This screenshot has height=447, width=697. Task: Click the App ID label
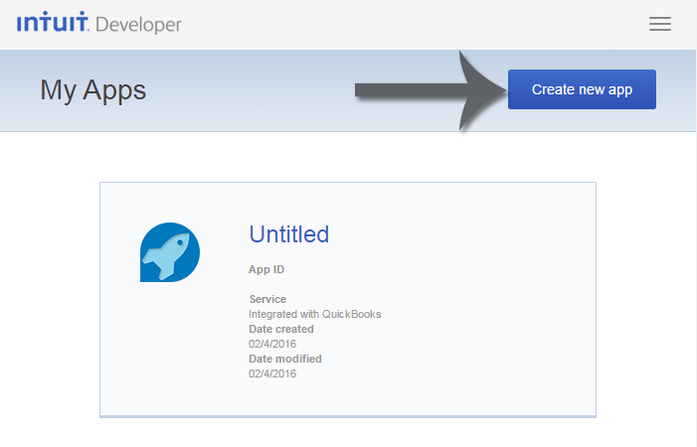click(266, 269)
